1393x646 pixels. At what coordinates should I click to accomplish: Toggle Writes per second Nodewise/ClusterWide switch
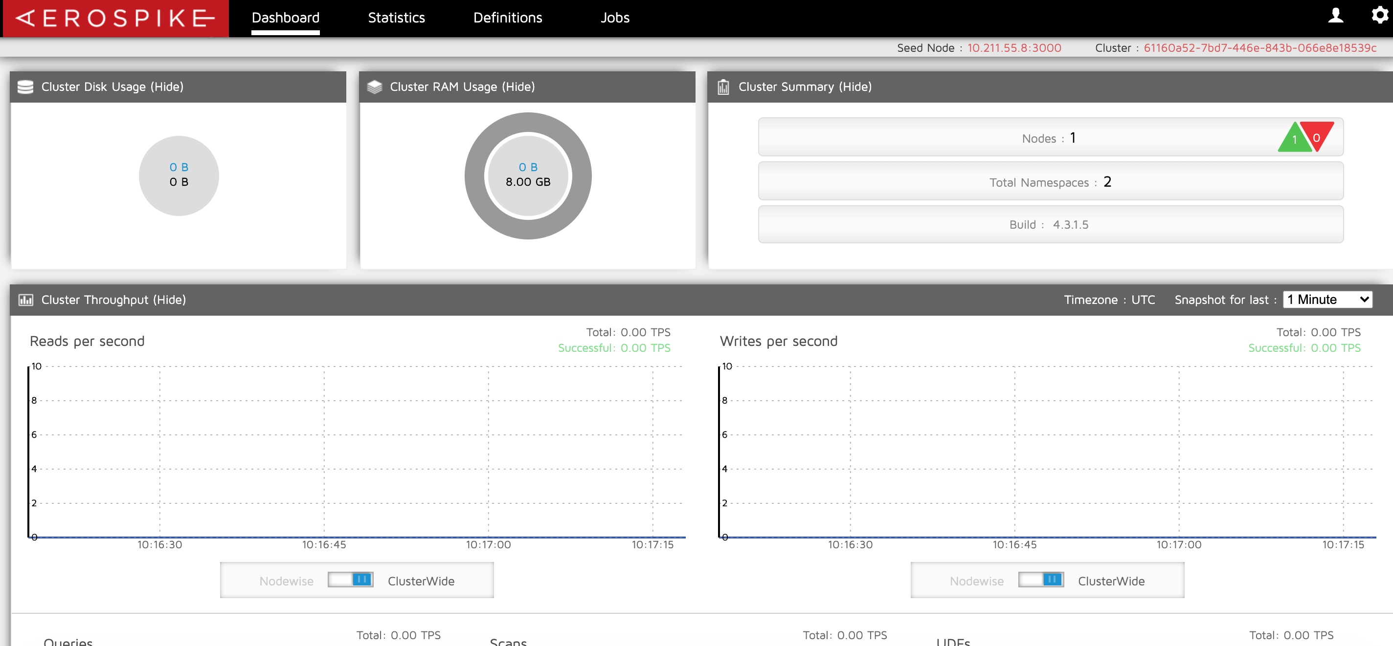coord(1040,580)
